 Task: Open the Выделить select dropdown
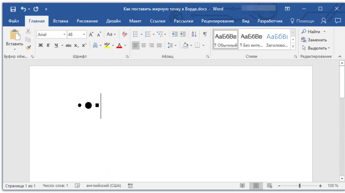316,48
